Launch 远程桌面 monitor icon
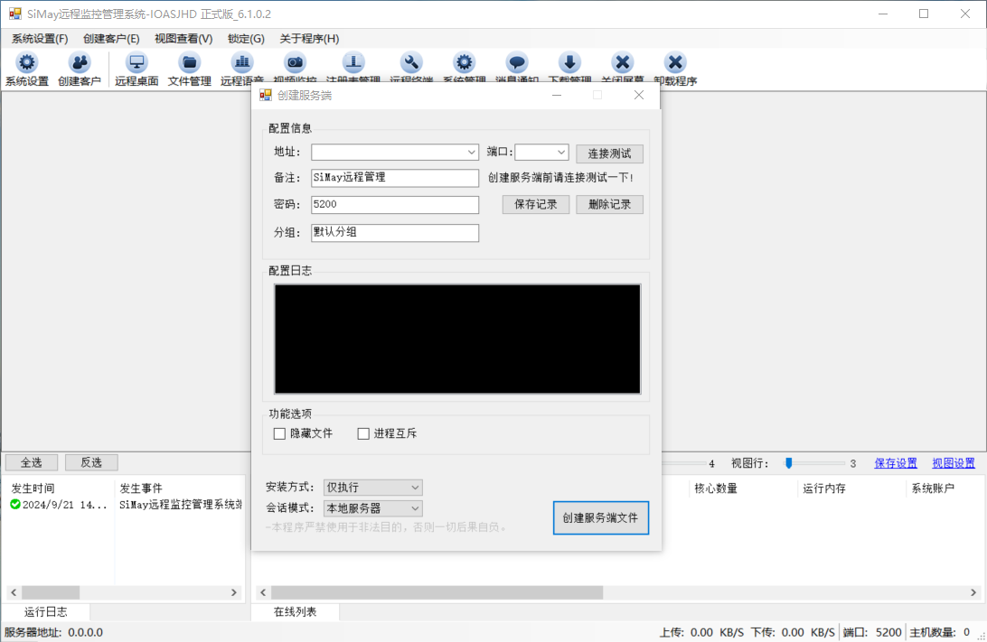 tap(136, 63)
